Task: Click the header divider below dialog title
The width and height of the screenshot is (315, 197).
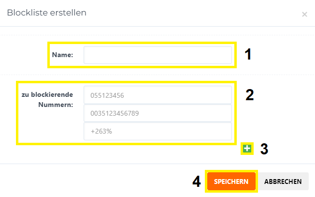Action: [x=157, y=26]
